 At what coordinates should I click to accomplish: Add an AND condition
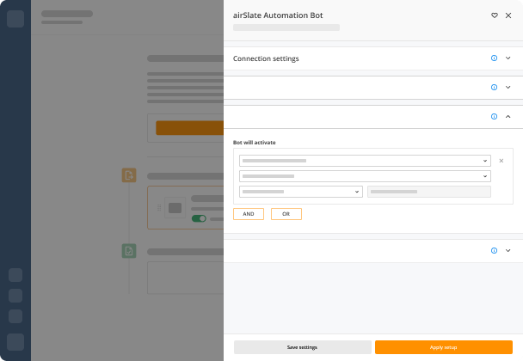coord(249,214)
